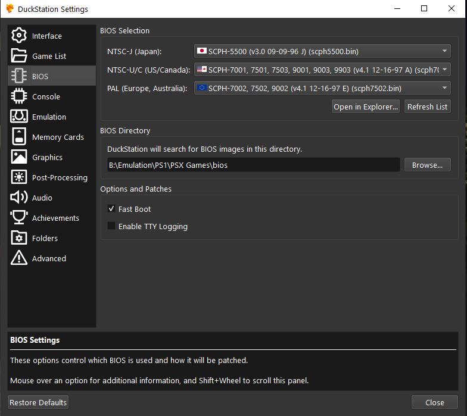Click the Game List folder icon
Viewport: 467px width, 416px height.
19,56
